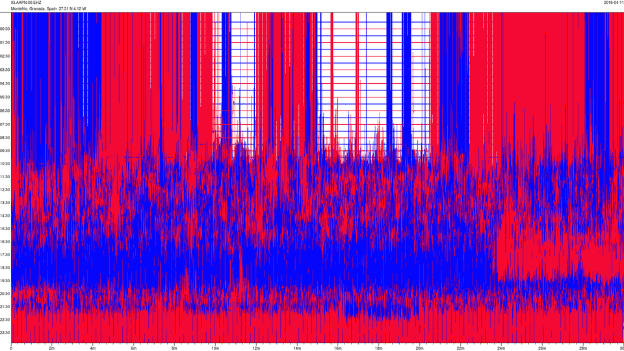Select the 11:30 time row label
Screen dimensions: 624x351
coord(5,177)
